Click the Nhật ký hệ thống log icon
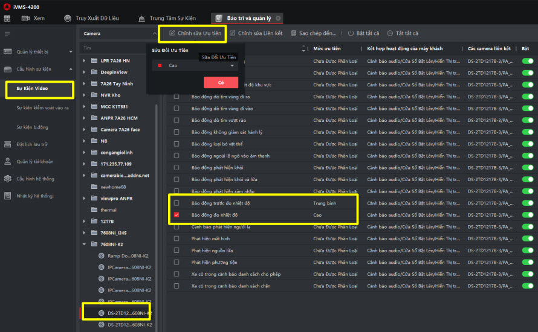Screen dimensions: 538x332 [x=8, y=196]
